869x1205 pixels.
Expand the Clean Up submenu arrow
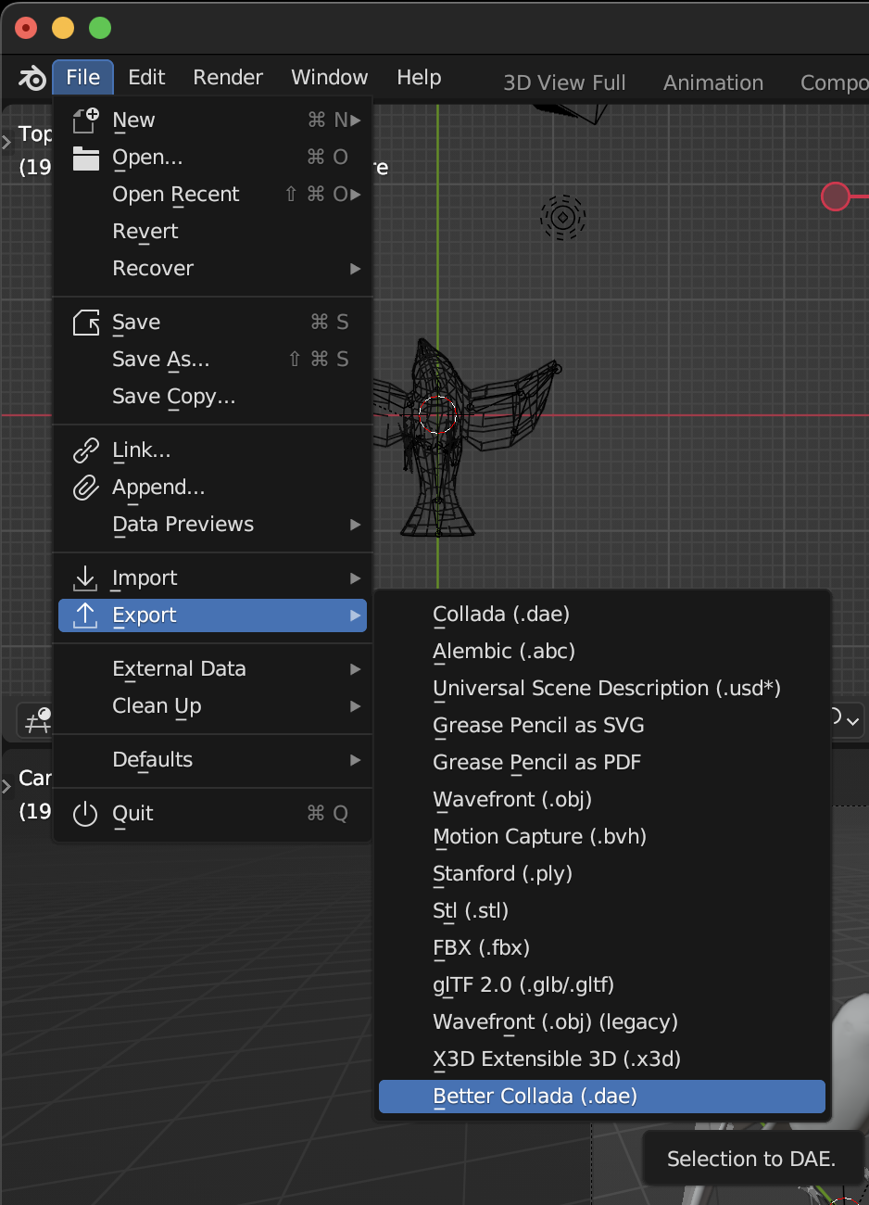pos(356,706)
